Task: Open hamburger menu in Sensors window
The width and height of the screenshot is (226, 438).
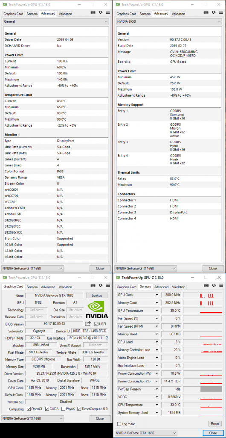Action: tap(221, 285)
